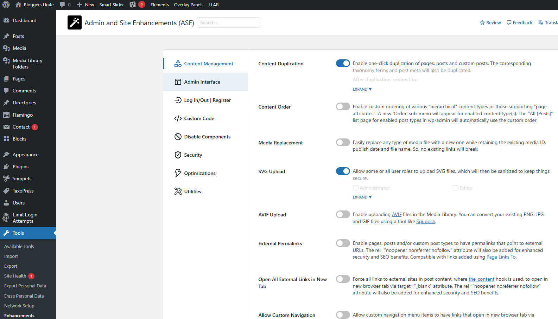558x319 pixels.
Task: Turn off the Content Duplication toggle
Action: coord(343,63)
